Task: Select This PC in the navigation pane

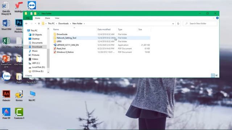Action: [34, 30]
